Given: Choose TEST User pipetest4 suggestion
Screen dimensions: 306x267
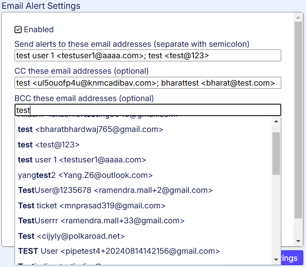Looking at the screenshot, I should (x=119, y=251).
